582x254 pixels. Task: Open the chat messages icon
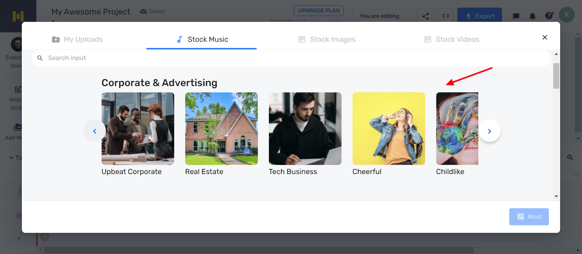pos(516,16)
